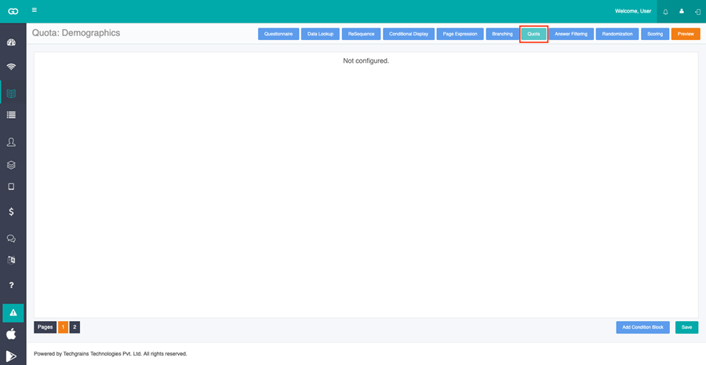This screenshot has height=365, width=706.
Task: Click the dollar sign billing icon
Action: coord(11,211)
